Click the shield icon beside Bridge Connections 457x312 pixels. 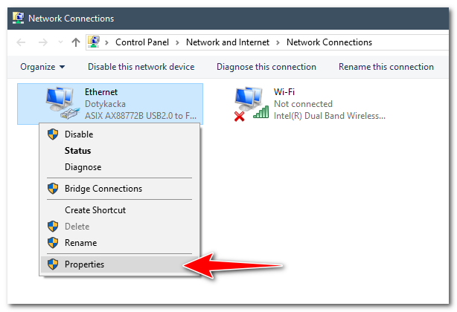click(x=53, y=189)
